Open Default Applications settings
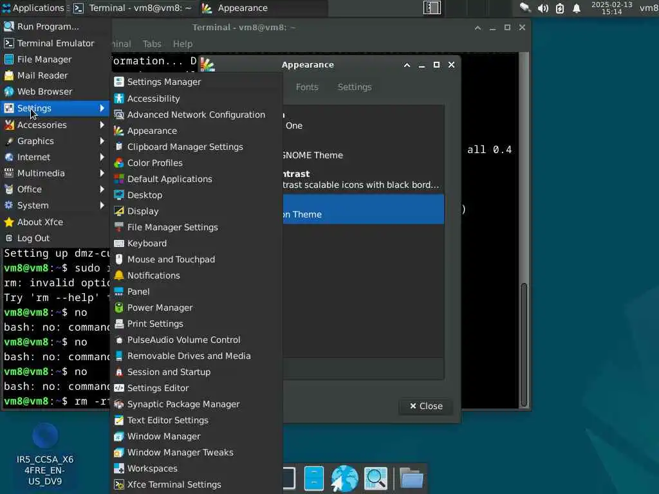The width and height of the screenshot is (659, 494). [196, 179]
